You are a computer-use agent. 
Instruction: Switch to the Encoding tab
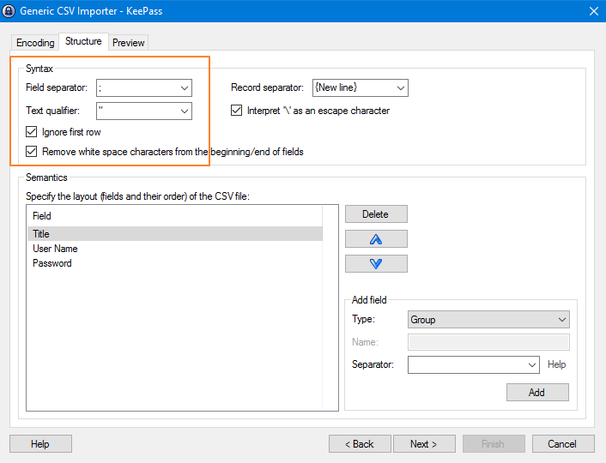coord(35,43)
